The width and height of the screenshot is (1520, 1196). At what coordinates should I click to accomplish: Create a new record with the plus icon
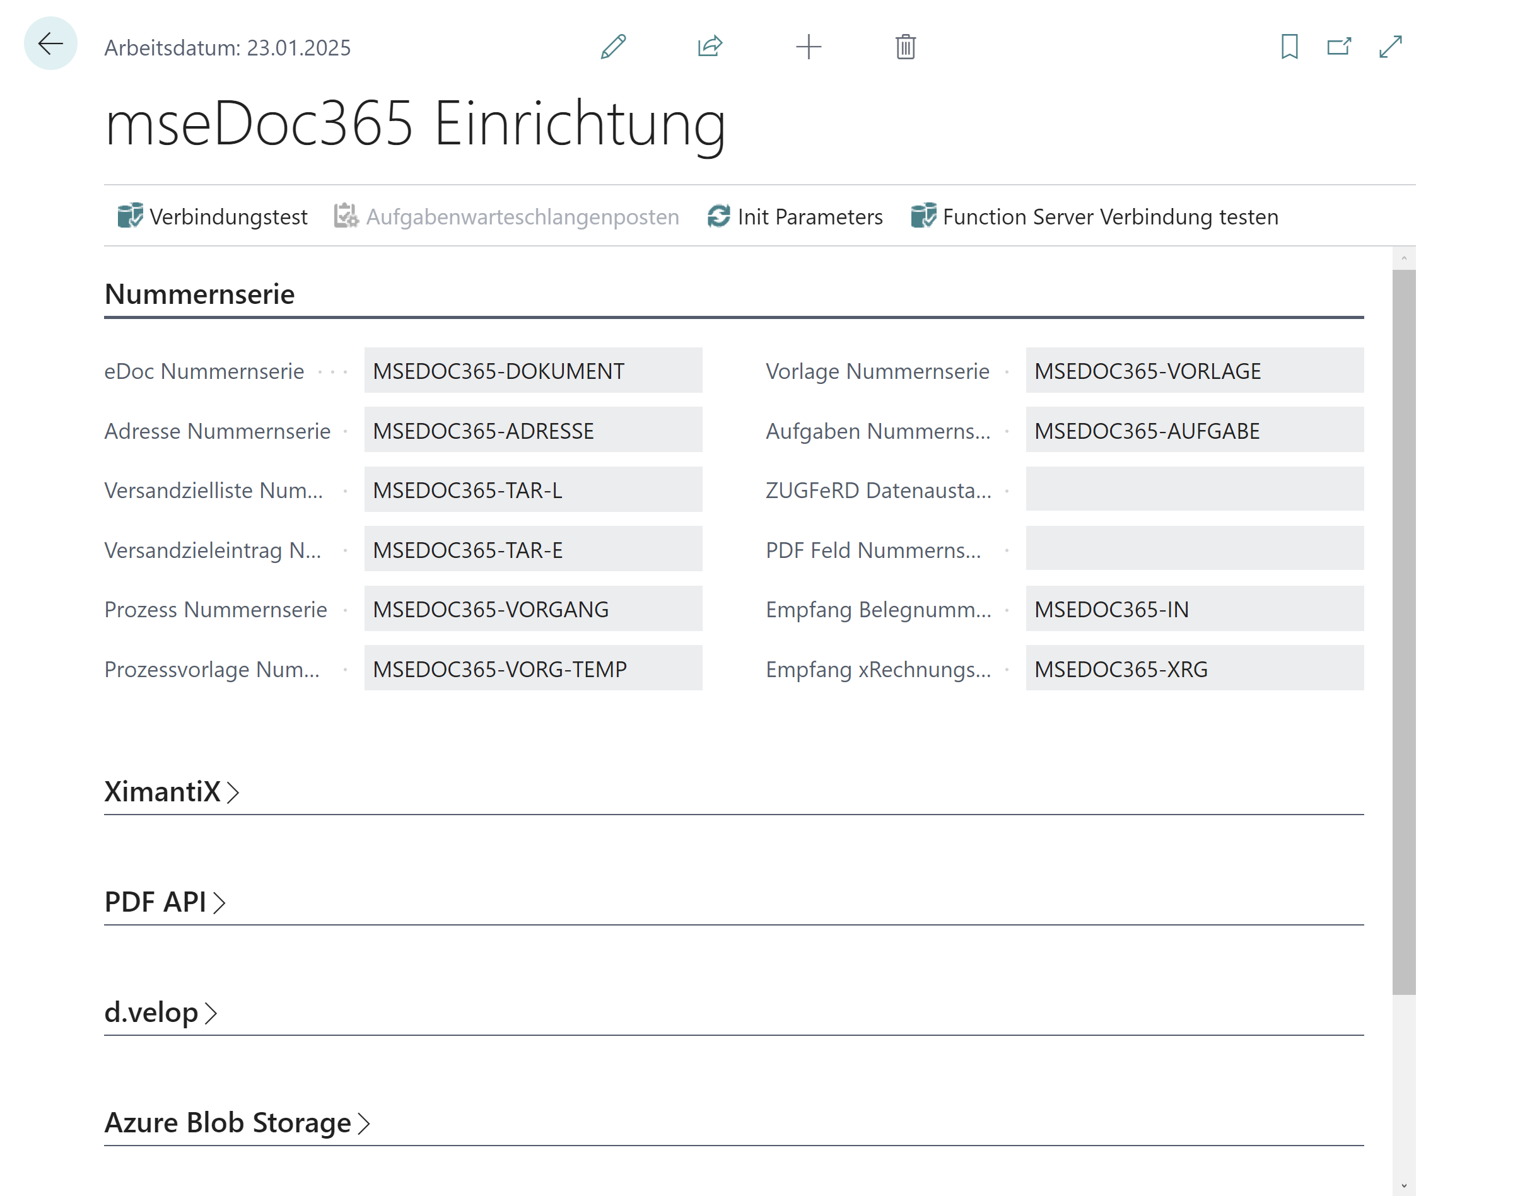(x=809, y=47)
